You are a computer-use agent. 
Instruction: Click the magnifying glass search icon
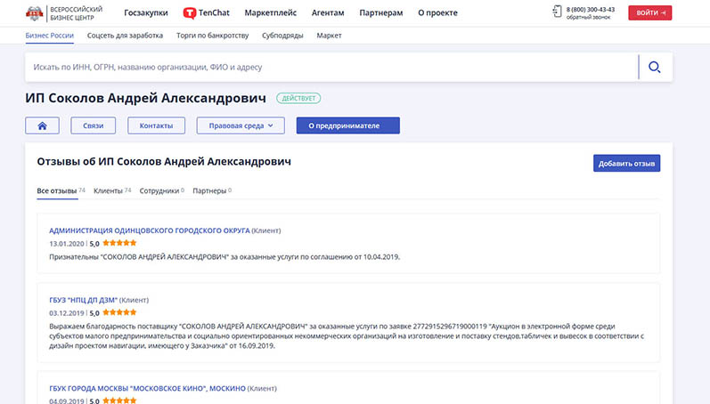tap(655, 67)
